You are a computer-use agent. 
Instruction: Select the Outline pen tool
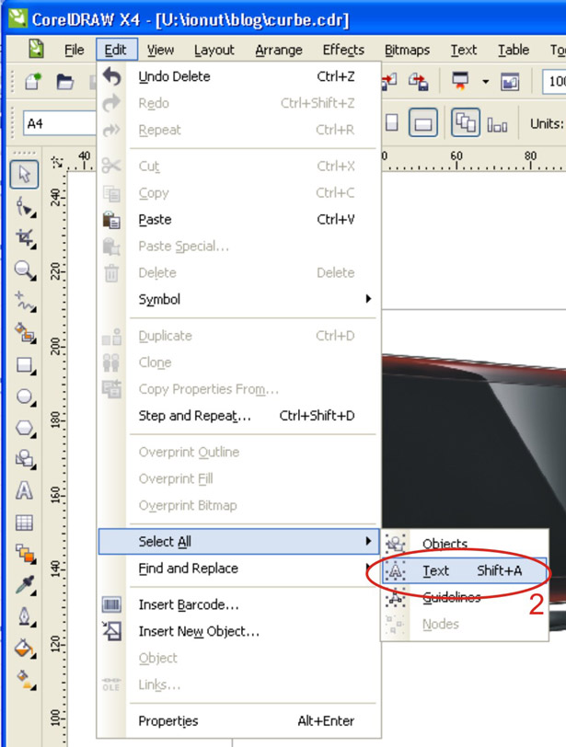pyautogui.click(x=24, y=616)
